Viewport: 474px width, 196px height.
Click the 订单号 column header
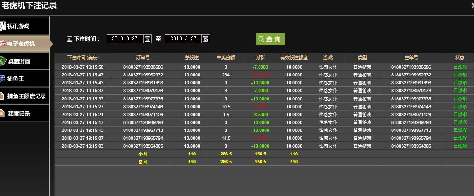(143, 57)
